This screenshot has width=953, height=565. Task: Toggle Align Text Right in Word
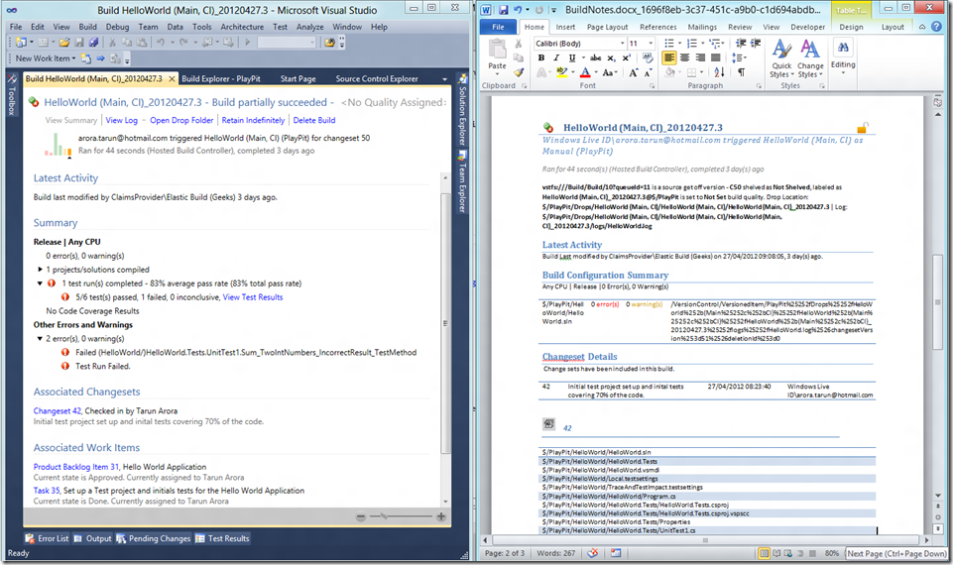[700, 57]
